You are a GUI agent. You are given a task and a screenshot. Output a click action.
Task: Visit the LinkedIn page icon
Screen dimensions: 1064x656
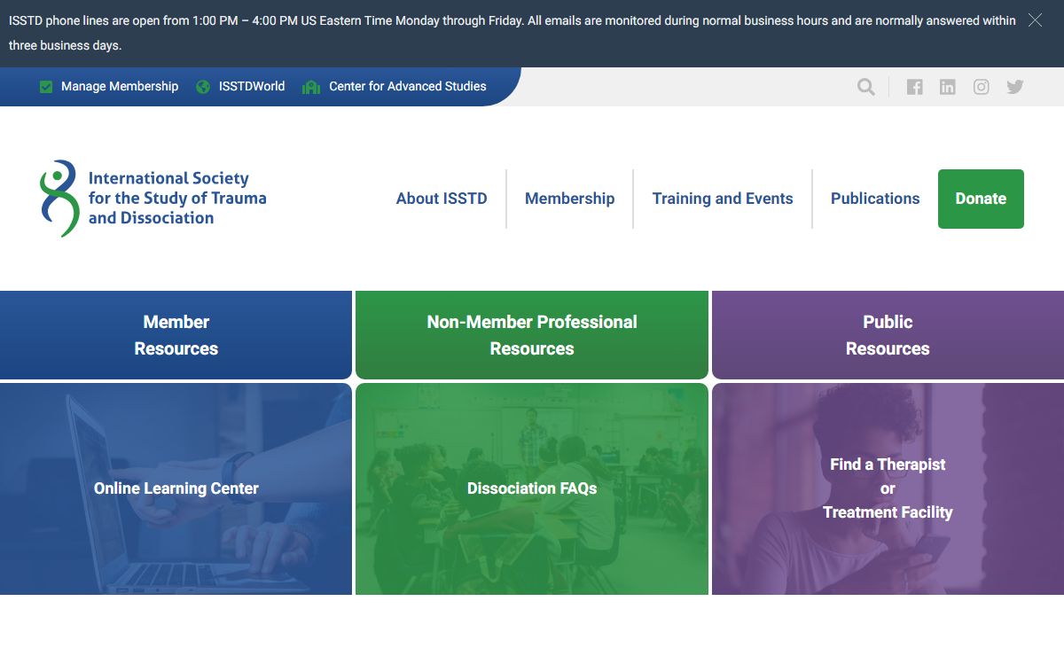[x=948, y=87]
